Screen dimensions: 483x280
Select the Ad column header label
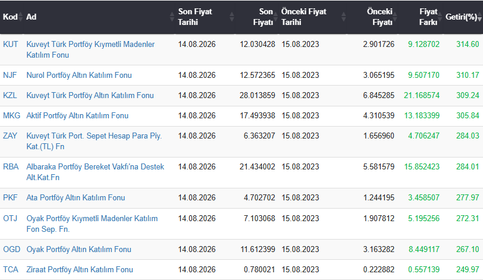coord(31,17)
